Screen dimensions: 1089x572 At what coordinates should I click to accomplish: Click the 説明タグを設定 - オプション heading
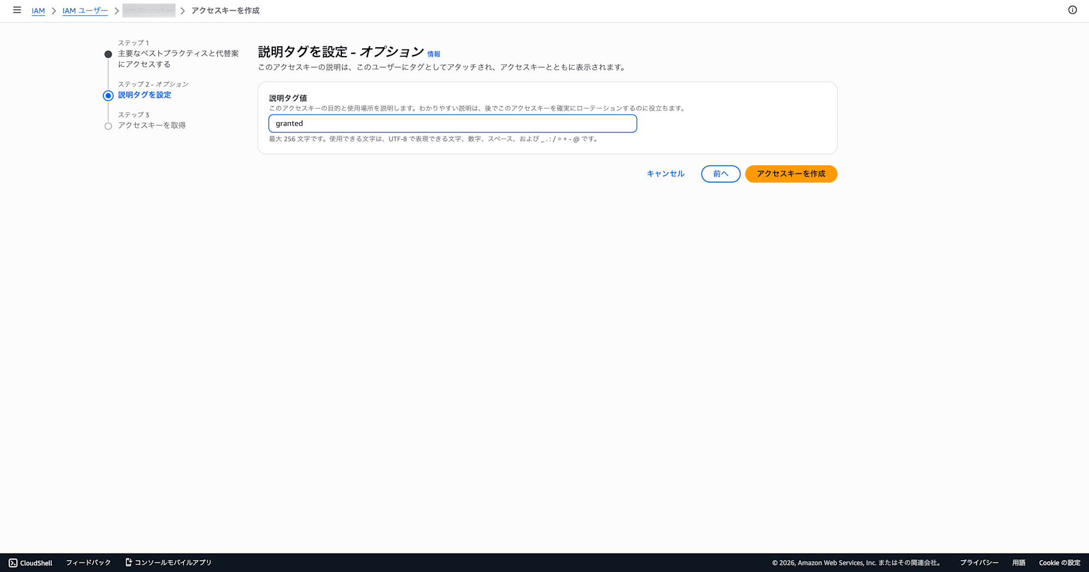point(341,52)
